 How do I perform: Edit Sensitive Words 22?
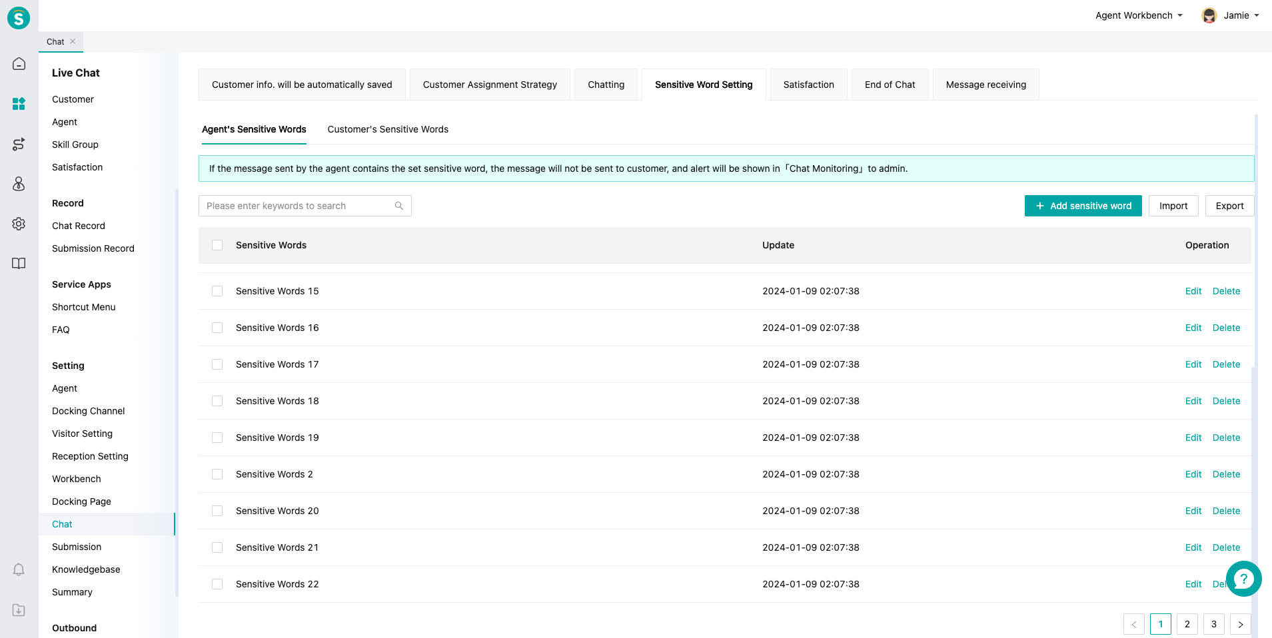click(1193, 584)
